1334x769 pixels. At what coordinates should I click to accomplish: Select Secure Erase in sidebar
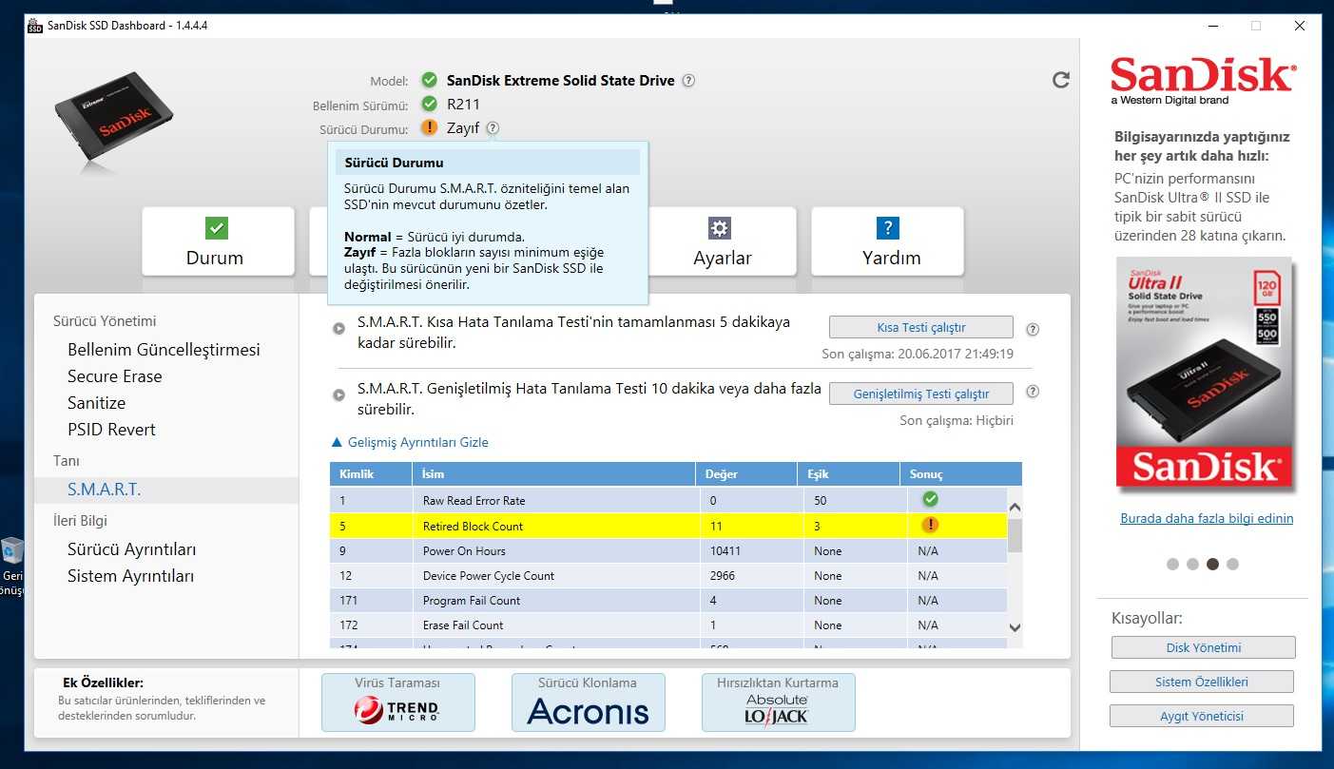coord(114,376)
